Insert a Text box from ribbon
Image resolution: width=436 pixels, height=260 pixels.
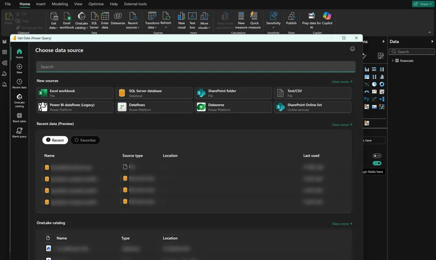tap(192, 21)
